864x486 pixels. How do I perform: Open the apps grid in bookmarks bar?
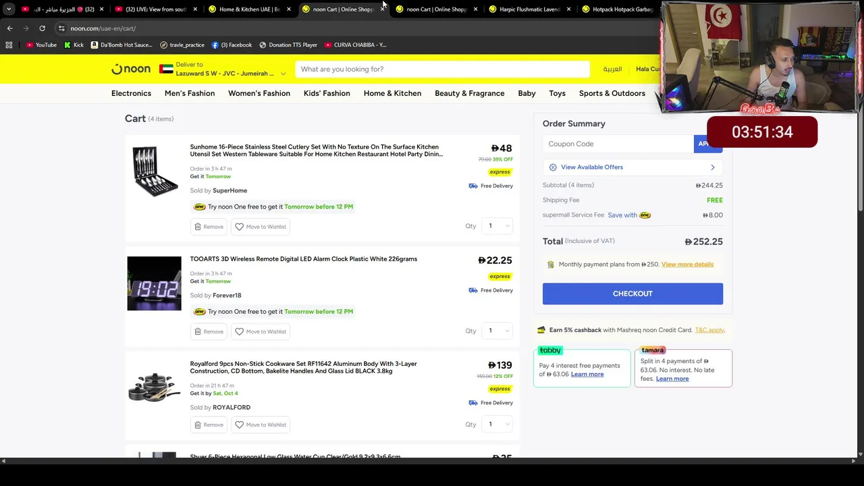pyautogui.click(x=9, y=45)
